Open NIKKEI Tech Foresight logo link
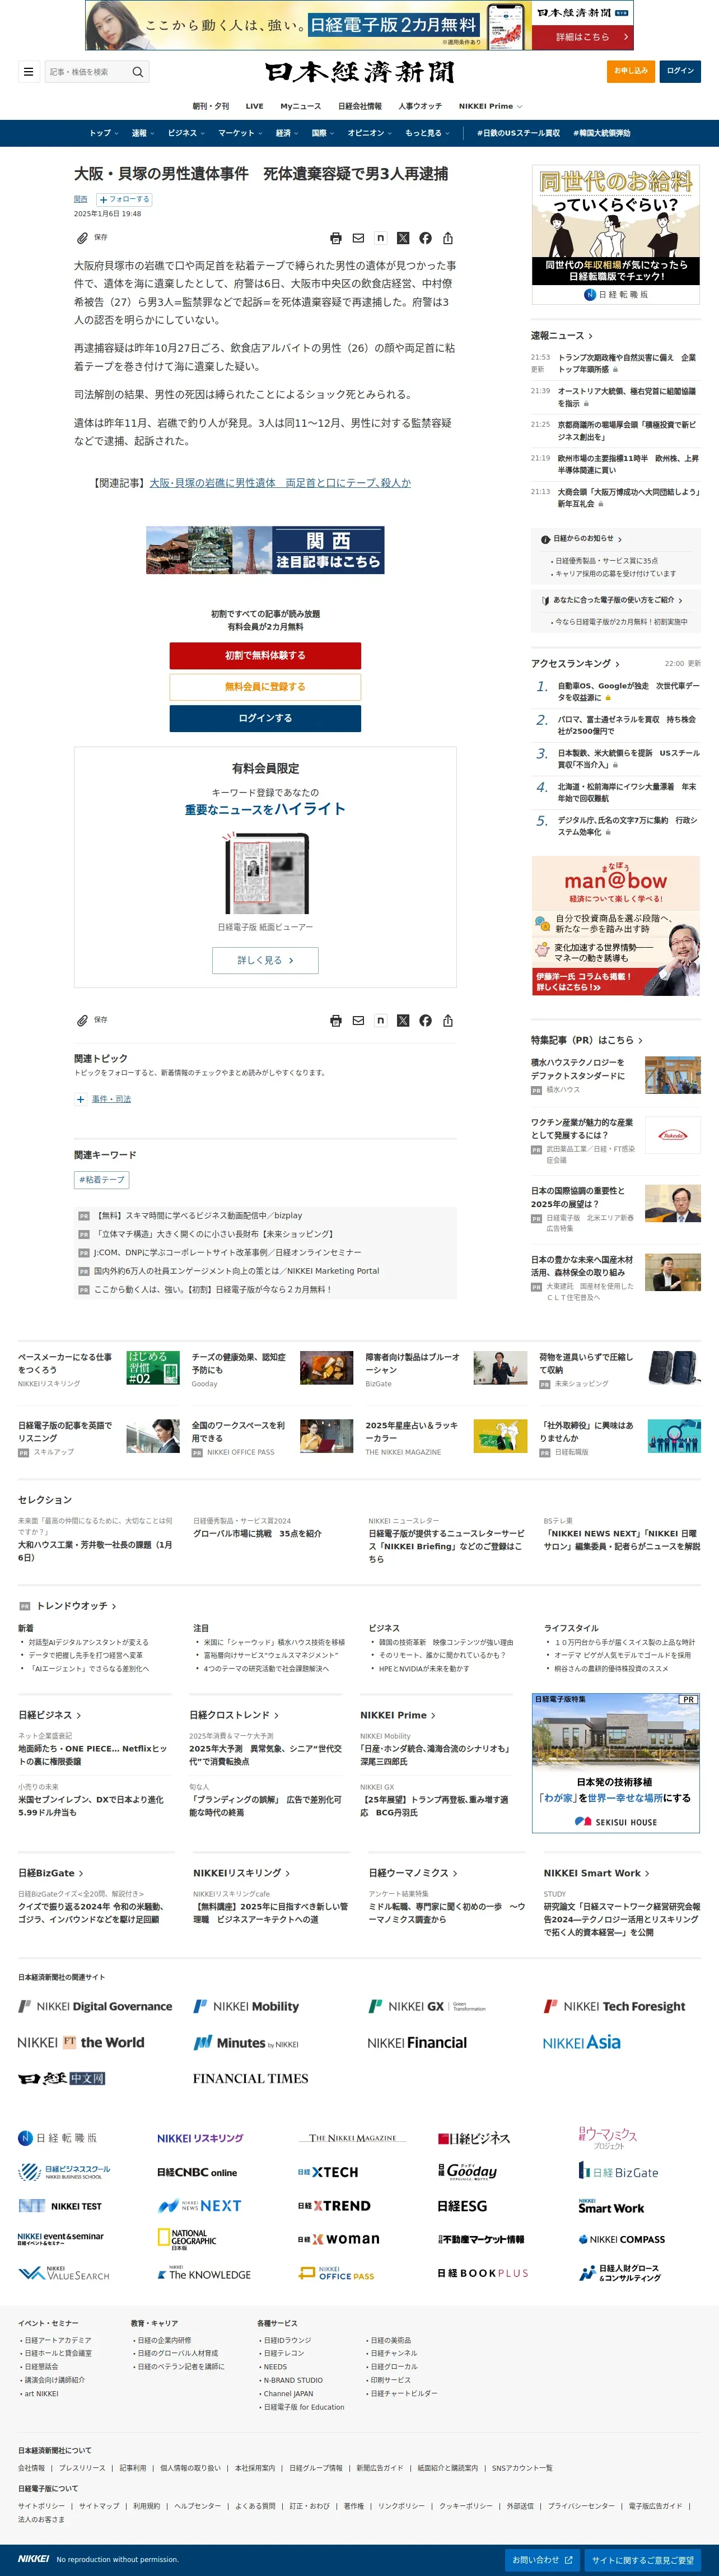This screenshot has width=719, height=2576. tap(614, 2006)
